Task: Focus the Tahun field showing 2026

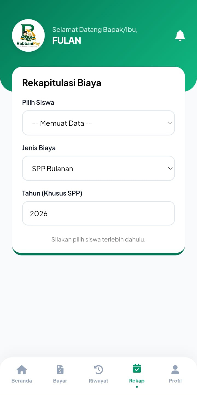Action: 99,213
